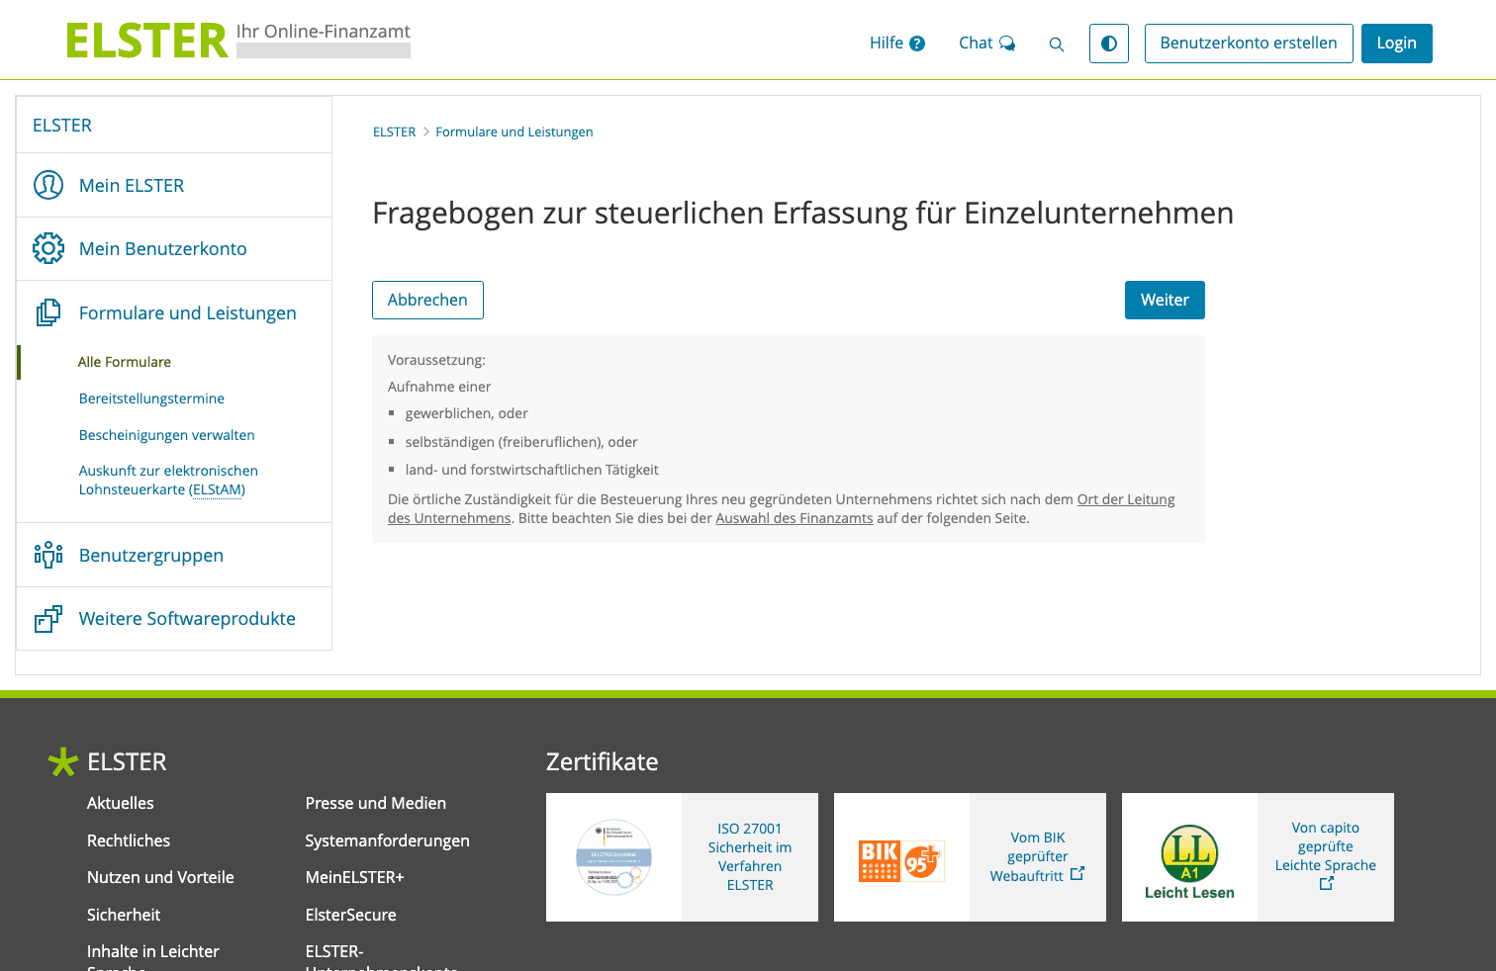Open MeinELSTER+ footer link
Screen dimensions: 1496x971
point(355,877)
